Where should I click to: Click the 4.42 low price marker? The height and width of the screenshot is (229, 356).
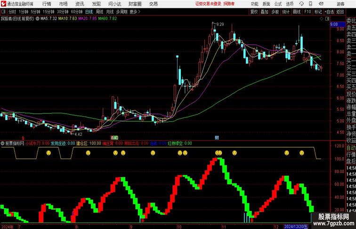click(78, 134)
